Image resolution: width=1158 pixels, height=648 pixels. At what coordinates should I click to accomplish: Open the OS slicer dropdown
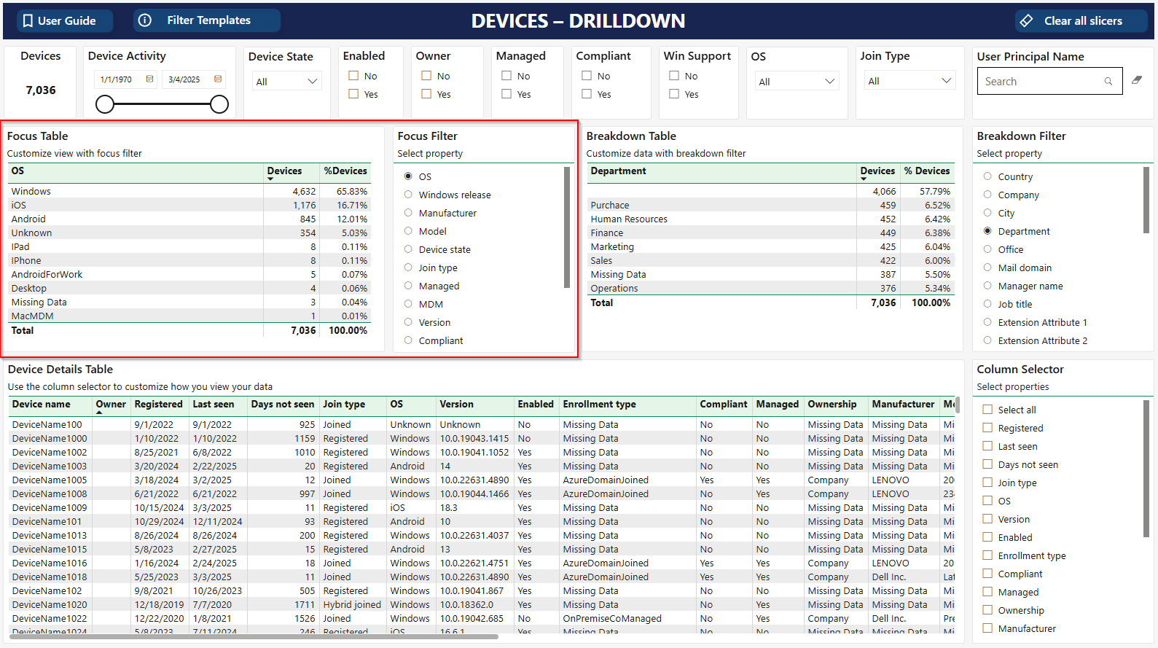[x=797, y=81]
